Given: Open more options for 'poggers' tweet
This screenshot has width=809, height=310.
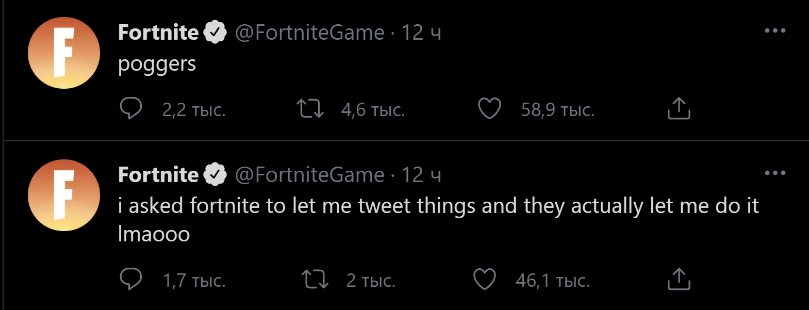Looking at the screenshot, I should point(774,31).
